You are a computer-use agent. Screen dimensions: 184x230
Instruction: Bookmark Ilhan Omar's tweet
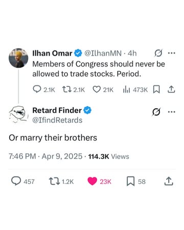tap(156, 89)
